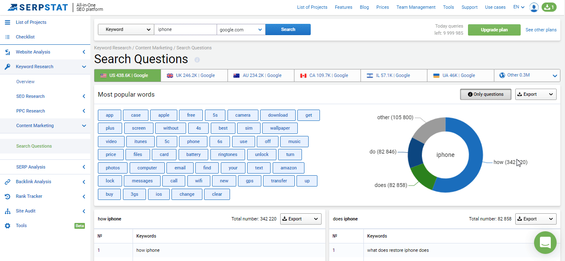The height and width of the screenshot is (261, 565).
Task: Open the Most popular words Export dropdown
Action: (536, 94)
